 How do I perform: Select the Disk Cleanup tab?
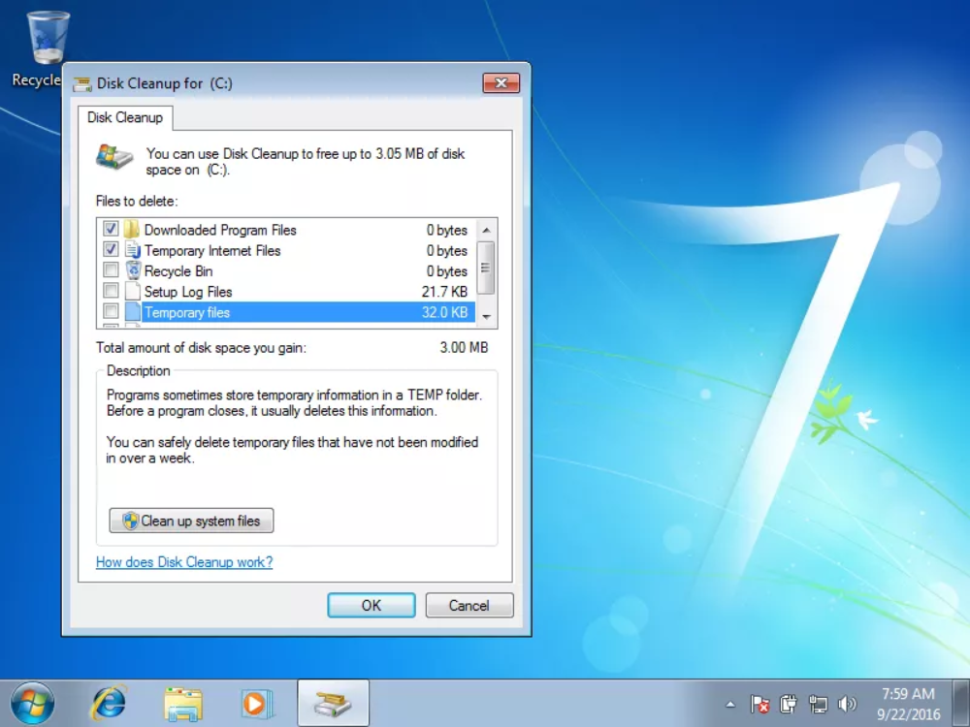[125, 117]
